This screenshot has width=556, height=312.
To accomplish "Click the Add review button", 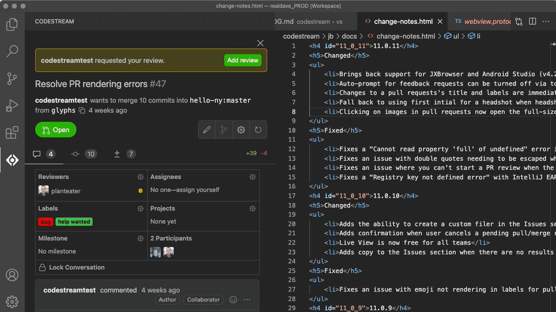I will pyautogui.click(x=243, y=61).
